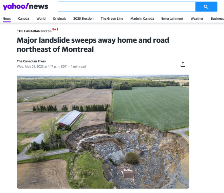Select the Entertainment tab
Image resolution: width=224 pixels, height=193 pixels.
coord(172,19)
